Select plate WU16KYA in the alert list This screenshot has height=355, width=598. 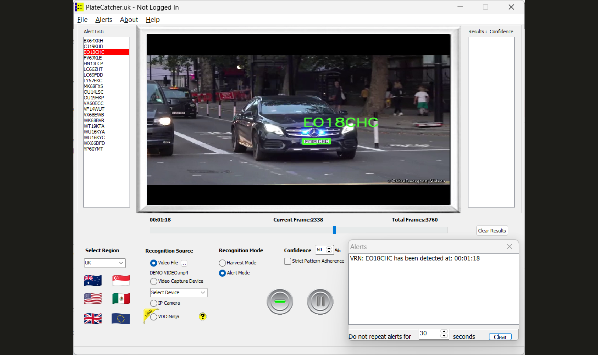point(94,132)
